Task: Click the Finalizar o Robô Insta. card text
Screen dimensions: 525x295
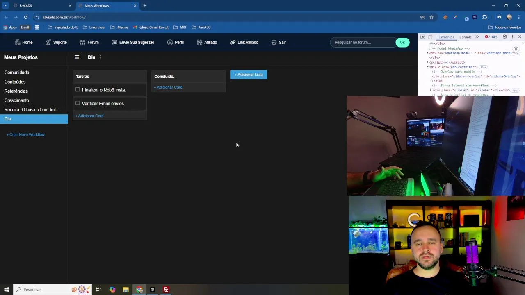Action: coord(104,90)
